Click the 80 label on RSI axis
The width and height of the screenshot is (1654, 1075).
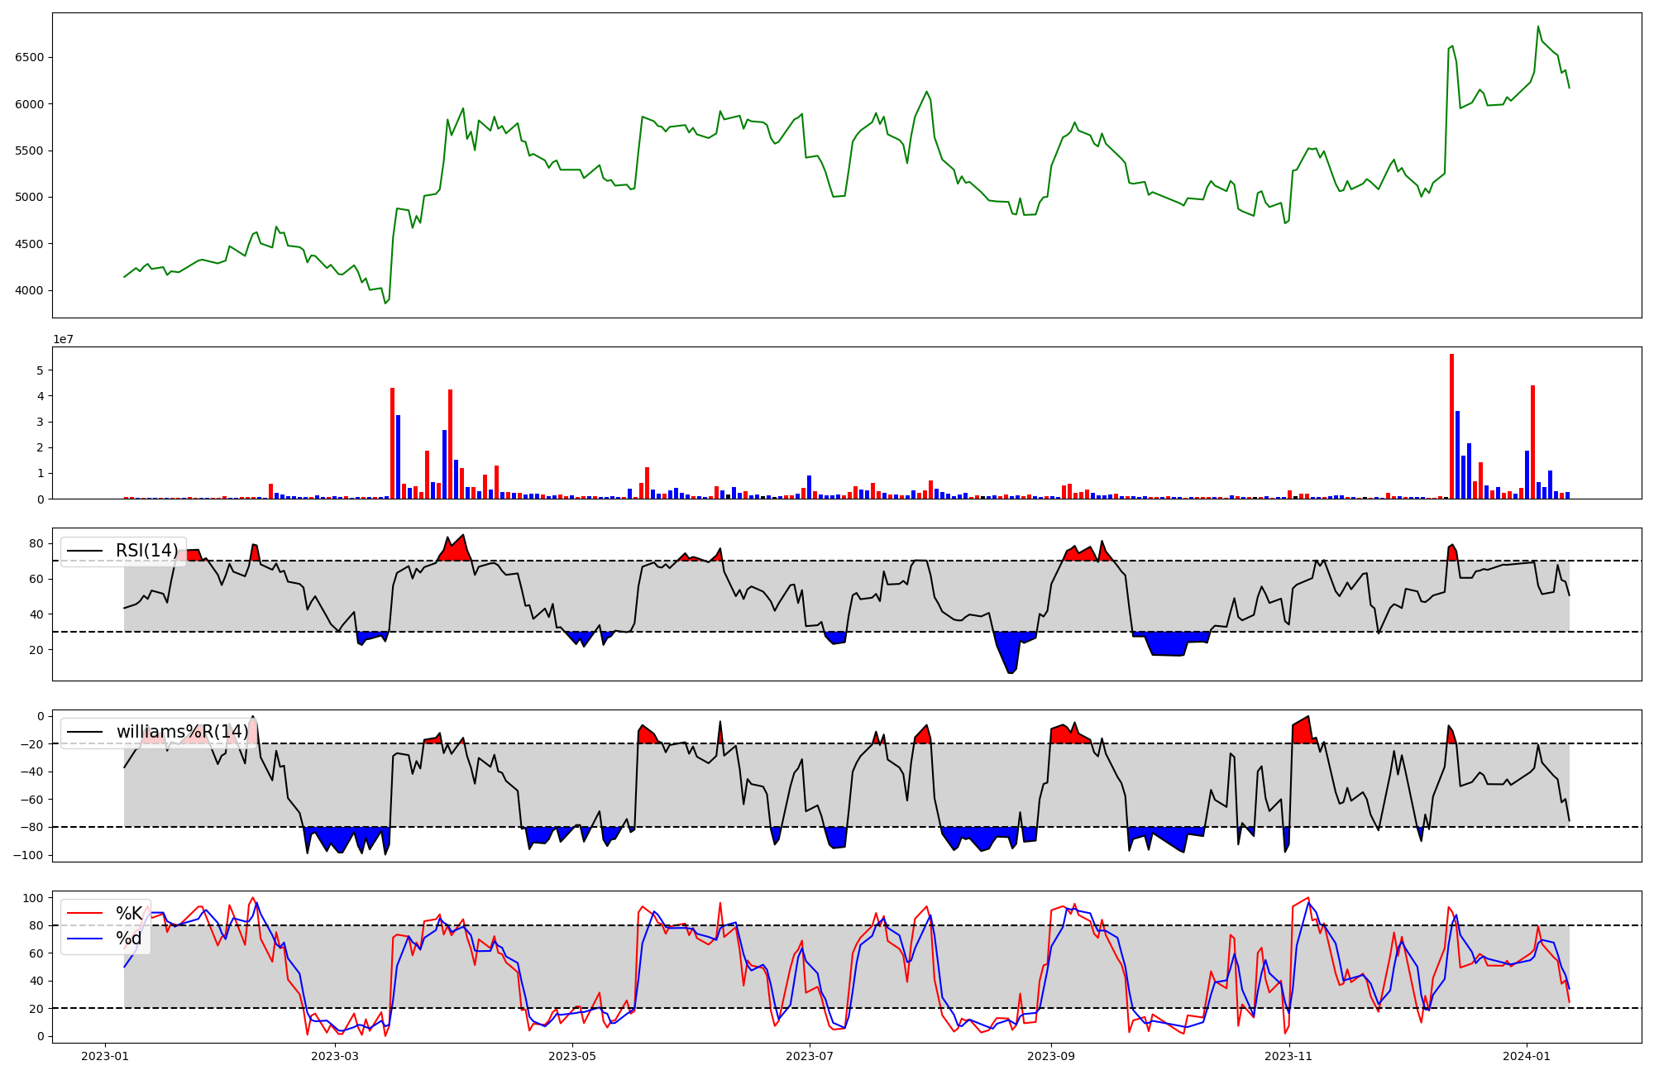pyautogui.click(x=36, y=543)
